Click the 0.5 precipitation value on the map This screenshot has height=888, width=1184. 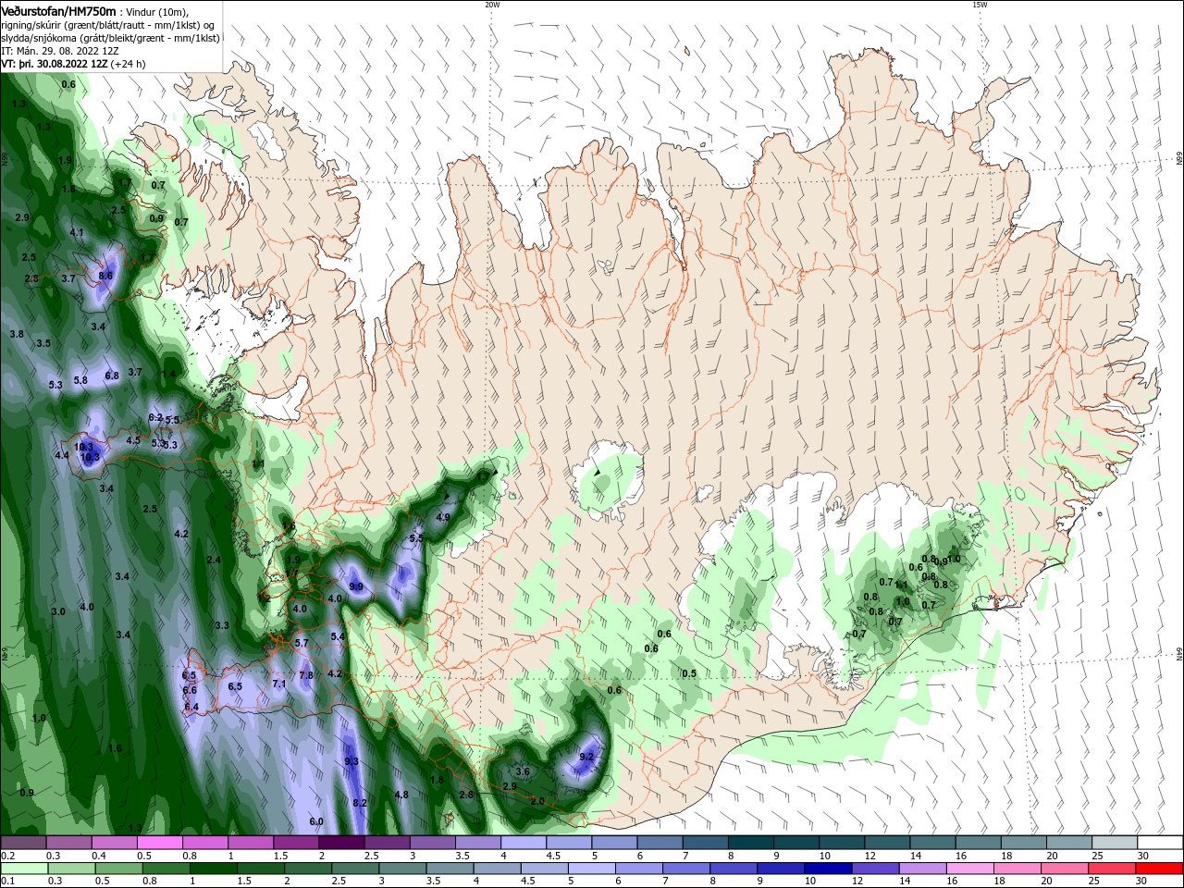click(x=689, y=673)
